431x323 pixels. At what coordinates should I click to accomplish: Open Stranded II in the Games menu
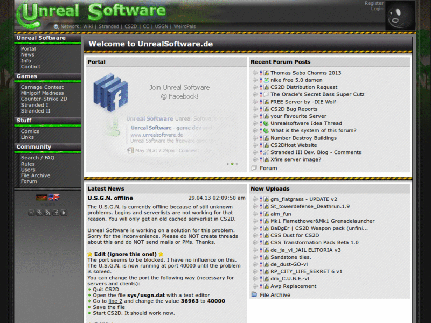36,111
